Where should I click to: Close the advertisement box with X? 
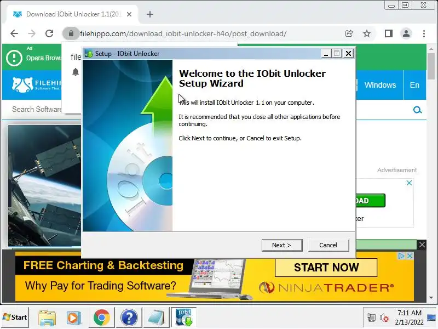coord(409,183)
